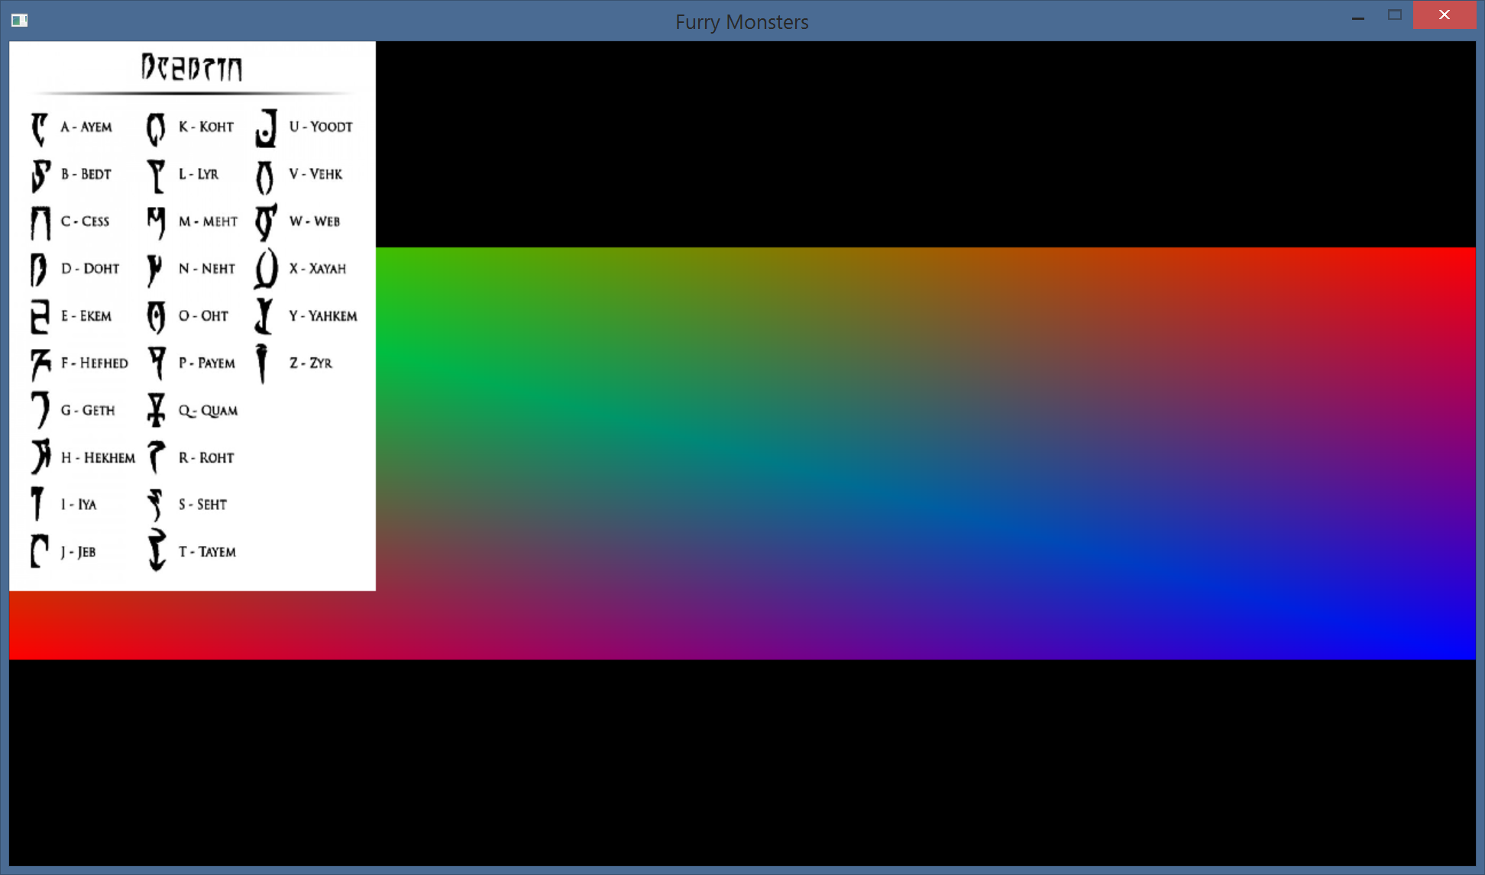Click the Daedric title header glyphs
1485x875 pixels.
(x=192, y=67)
